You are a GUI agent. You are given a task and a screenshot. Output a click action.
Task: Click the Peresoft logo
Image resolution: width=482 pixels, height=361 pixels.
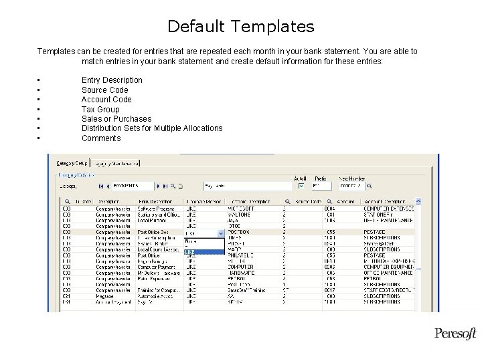tap(455, 334)
